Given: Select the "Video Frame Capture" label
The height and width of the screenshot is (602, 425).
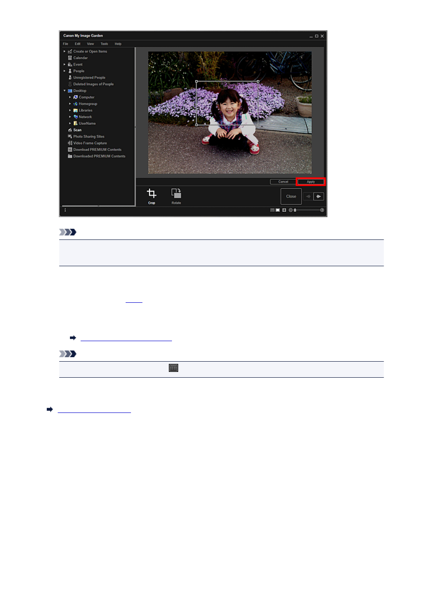Looking at the screenshot, I should (90, 143).
